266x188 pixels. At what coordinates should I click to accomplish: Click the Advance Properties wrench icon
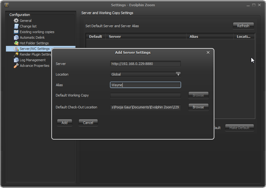click(16, 66)
